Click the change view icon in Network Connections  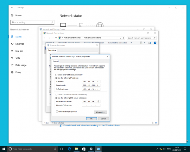click(x=142, y=43)
